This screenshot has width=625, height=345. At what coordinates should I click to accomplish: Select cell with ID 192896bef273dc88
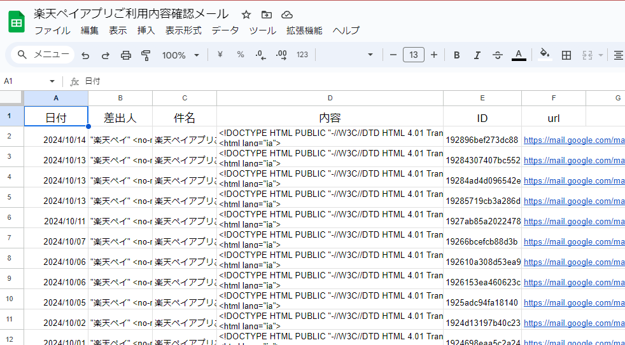tap(482, 137)
